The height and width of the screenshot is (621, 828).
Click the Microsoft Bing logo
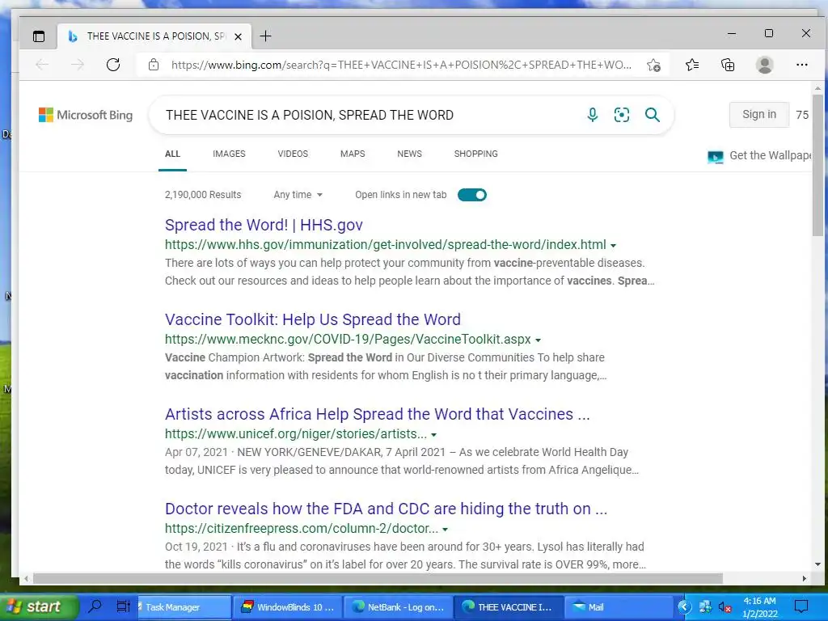(x=86, y=115)
